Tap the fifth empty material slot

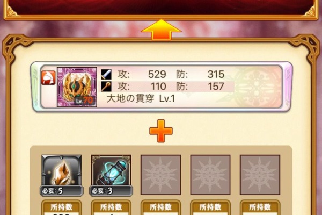tap(260, 175)
